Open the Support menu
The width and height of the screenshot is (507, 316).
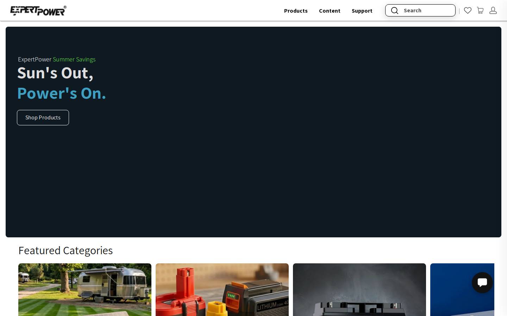[362, 11]
